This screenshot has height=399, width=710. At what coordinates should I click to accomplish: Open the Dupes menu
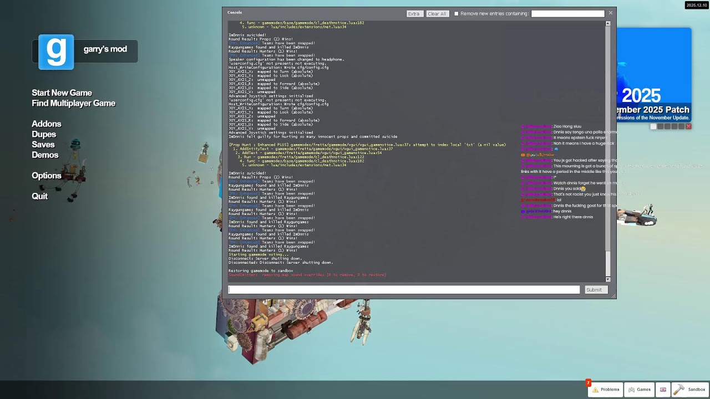[x=44, y=134]
